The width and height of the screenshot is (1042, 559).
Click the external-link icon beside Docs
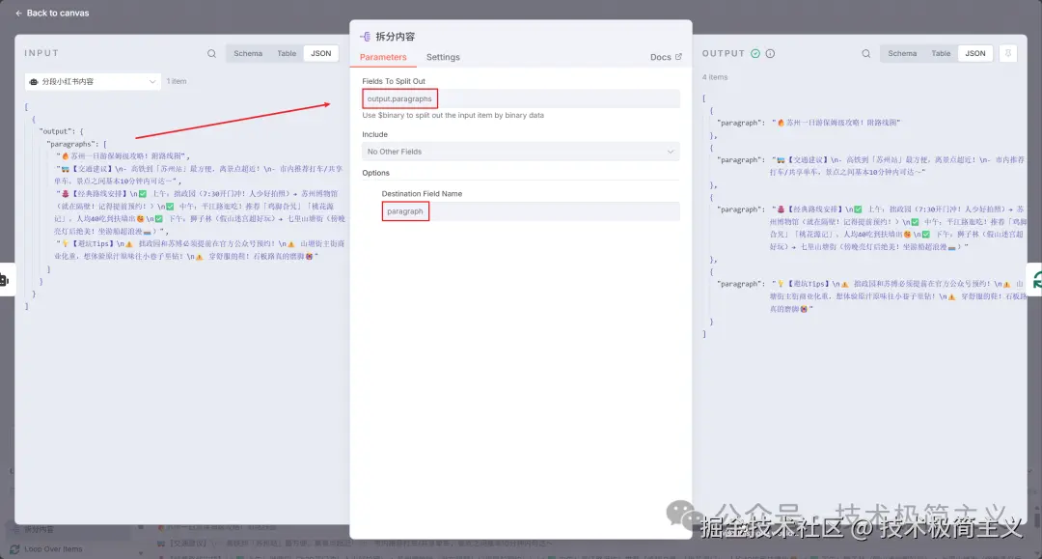pos(678,57)
